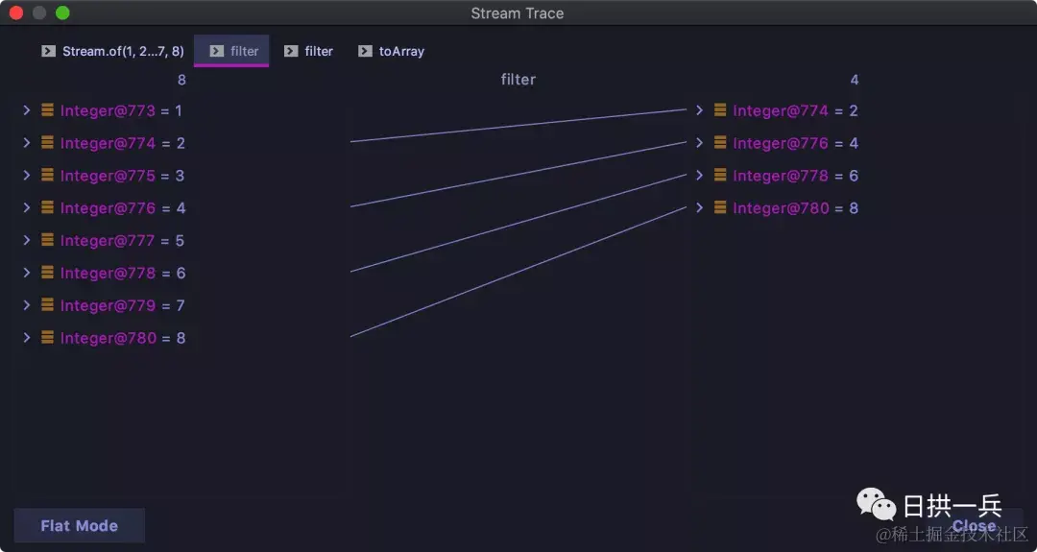Expand left-side Integer@780 = 8 row
Viewport: 1037px width, 552px height.
(27, 337)
